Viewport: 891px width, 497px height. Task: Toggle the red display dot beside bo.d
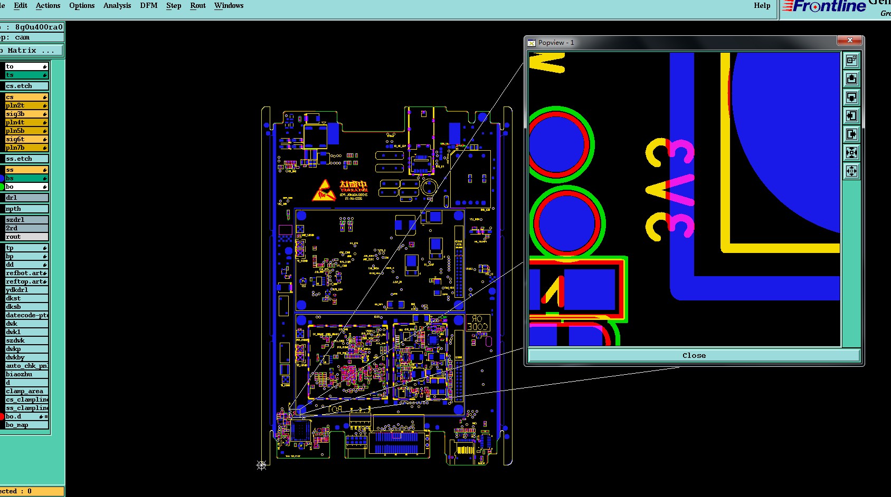(2, 416)
